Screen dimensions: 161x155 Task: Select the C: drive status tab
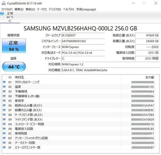tap(10, 17)
